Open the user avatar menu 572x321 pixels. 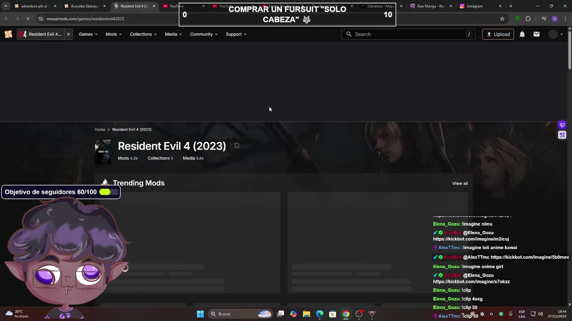click(557, 34)
